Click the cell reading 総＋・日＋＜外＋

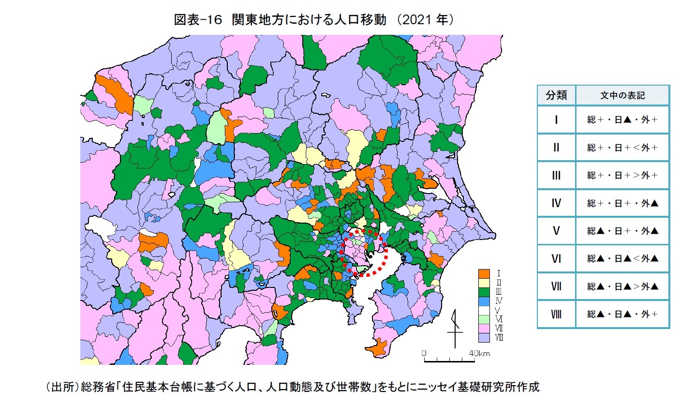click(x=622, y=147)
